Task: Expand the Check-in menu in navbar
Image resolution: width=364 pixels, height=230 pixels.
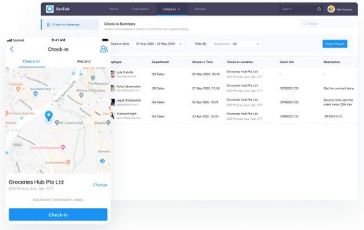Action: [172, 9]
